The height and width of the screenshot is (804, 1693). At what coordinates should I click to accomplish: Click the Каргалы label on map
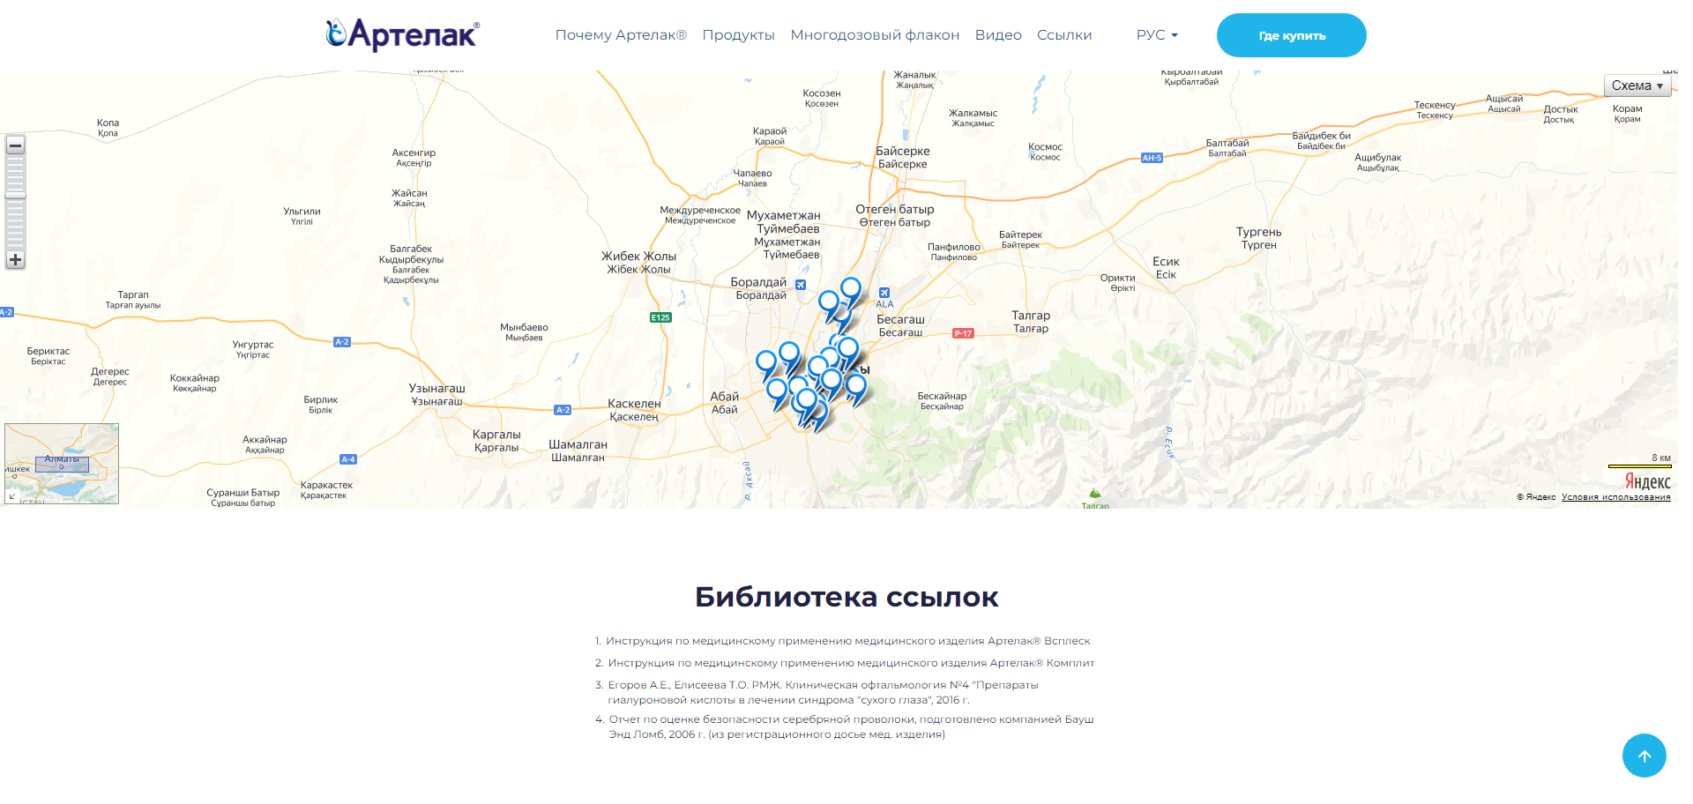tap(496, 441)
